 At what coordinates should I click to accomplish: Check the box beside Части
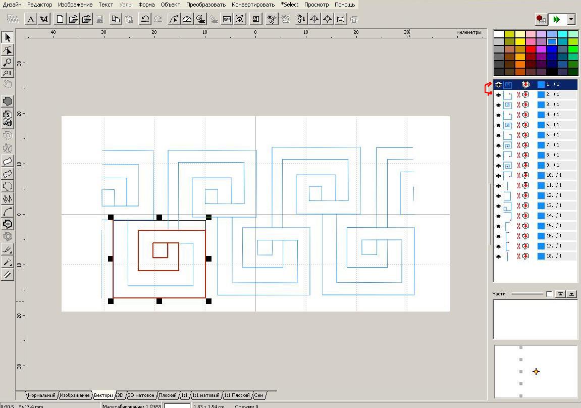coord(549,294)
